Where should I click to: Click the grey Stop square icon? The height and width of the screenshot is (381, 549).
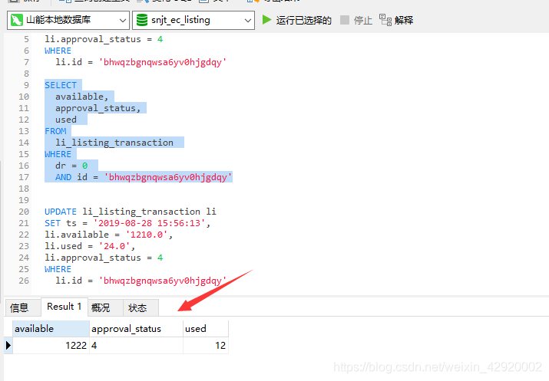(345, 20)
